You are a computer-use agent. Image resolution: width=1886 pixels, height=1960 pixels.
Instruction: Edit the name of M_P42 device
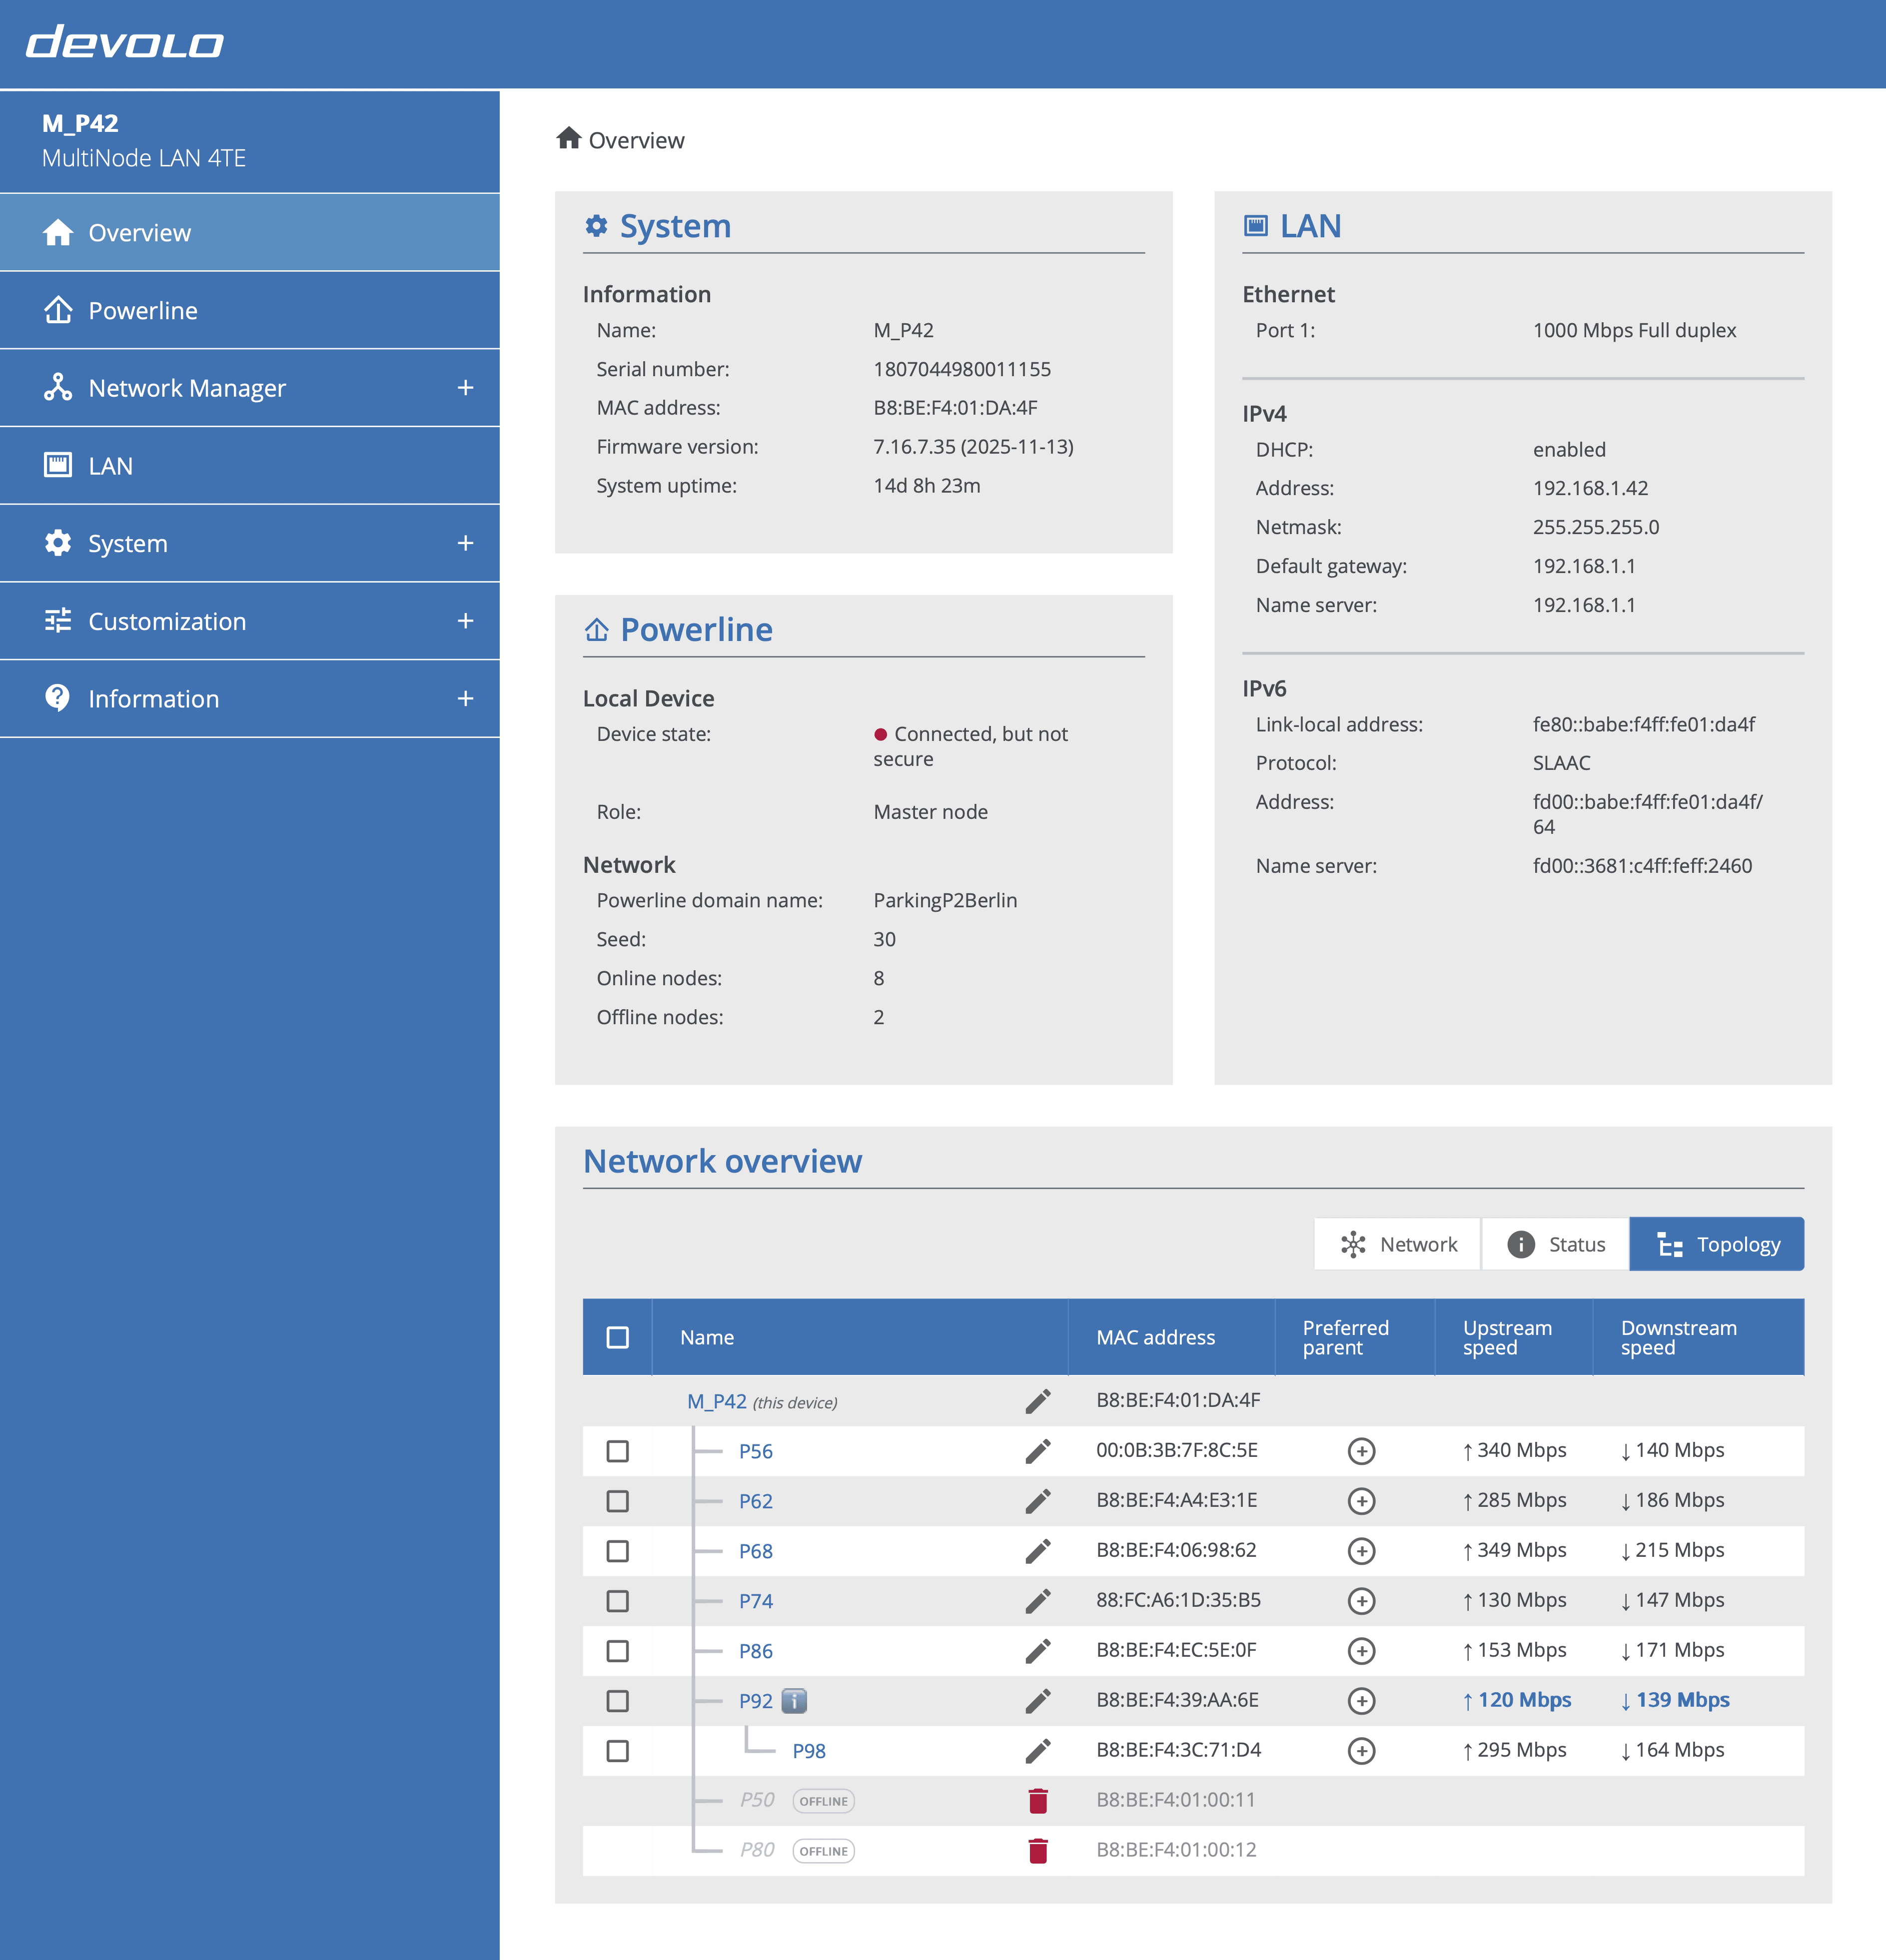pos(1038,1401)
